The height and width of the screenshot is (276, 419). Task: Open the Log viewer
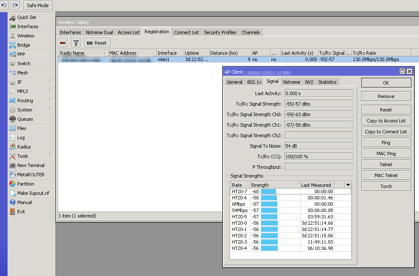pyautogui.click(x=22, y=138)
